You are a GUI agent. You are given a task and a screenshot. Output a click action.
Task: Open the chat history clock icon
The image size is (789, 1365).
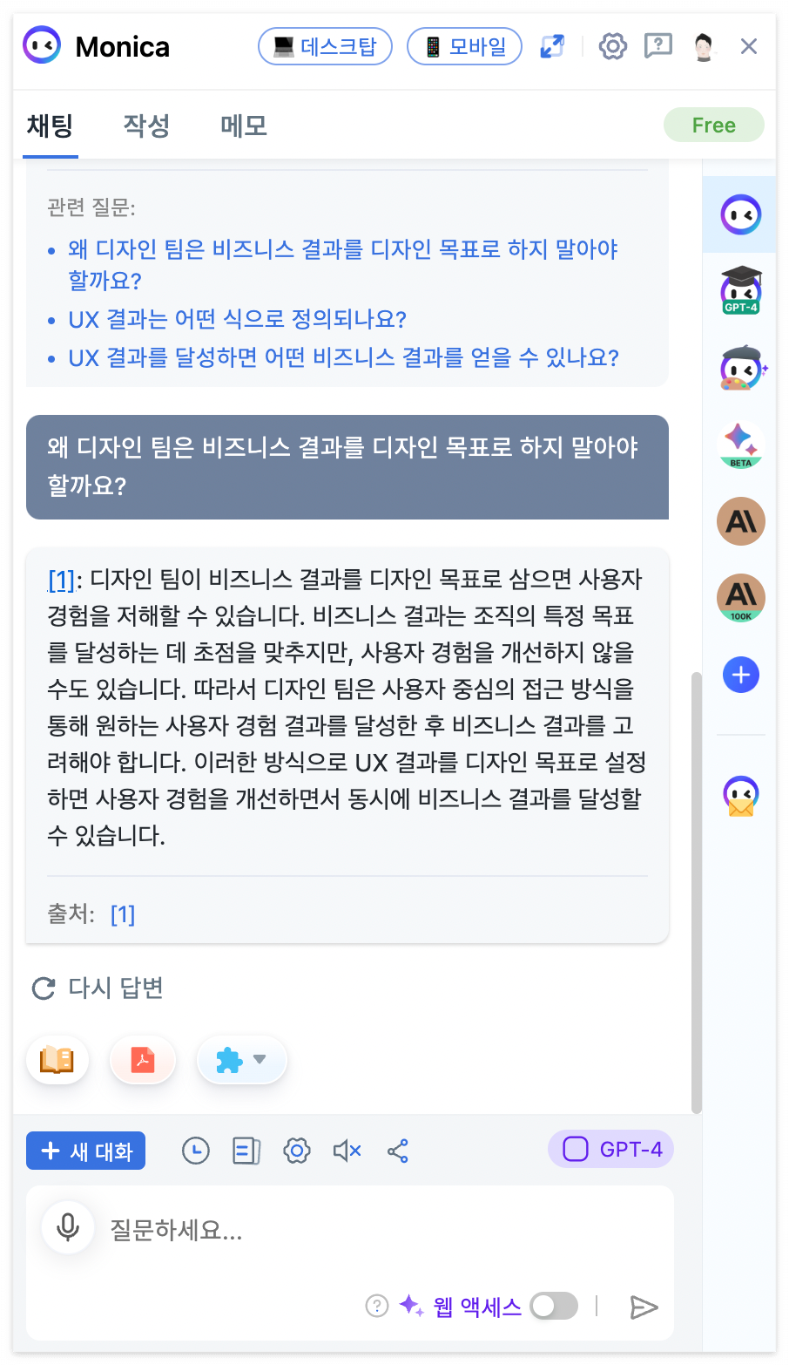196,1151
